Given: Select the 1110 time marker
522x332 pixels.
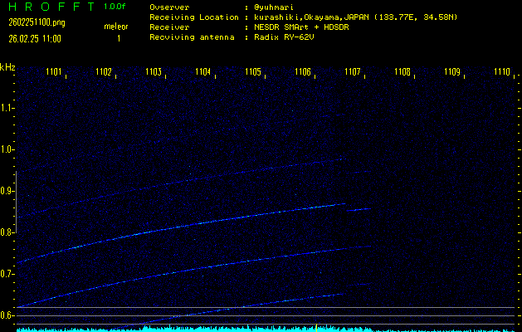Looking at the screenshot, I should [x=501, y=73].
